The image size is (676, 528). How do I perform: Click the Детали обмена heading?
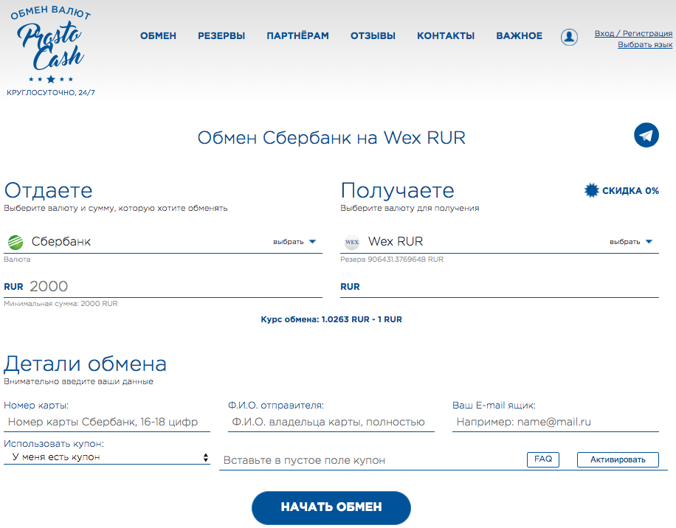[x=86, y=364]
